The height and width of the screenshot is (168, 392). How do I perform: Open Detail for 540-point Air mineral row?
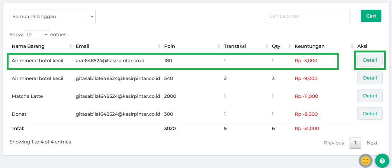click(x=370, y=78)
